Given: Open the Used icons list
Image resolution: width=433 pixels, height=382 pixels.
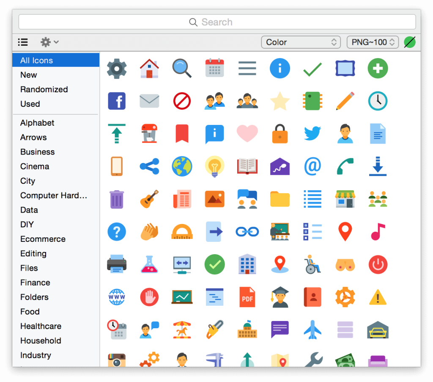Looking at the screenshot, I should (x=29, y=104).
